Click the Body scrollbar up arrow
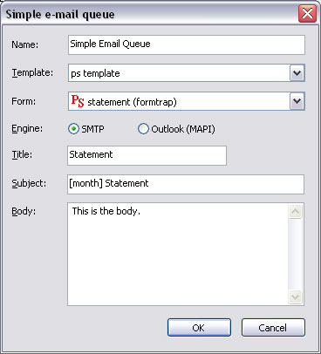321x354 pixels. 296,211
